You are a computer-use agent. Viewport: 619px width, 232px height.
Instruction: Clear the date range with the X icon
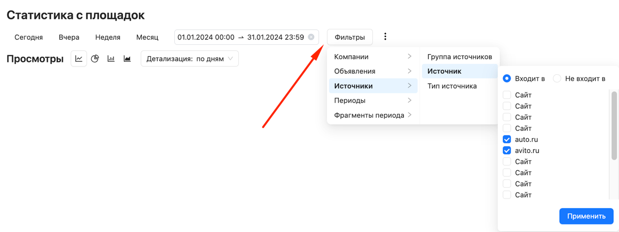pos(311,37)
